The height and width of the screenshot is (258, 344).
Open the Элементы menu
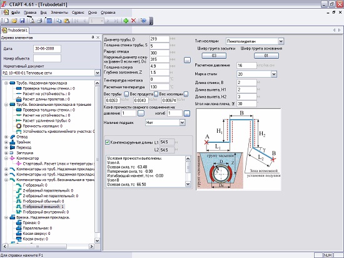click(x=59, y=13)
